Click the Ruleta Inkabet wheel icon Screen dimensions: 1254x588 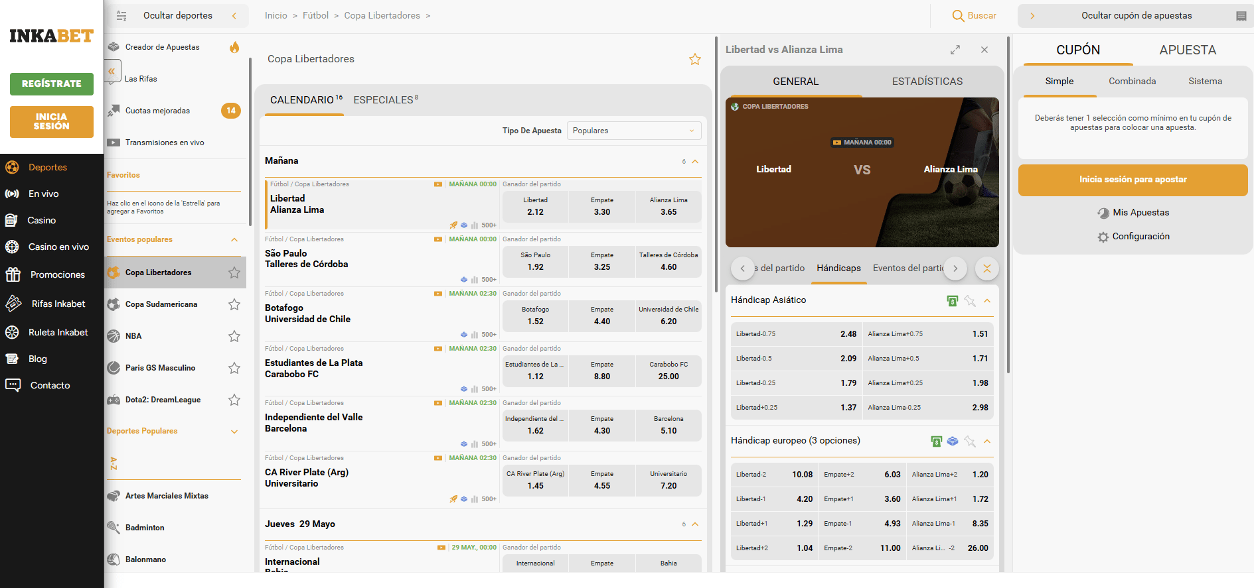coord(12,332)
